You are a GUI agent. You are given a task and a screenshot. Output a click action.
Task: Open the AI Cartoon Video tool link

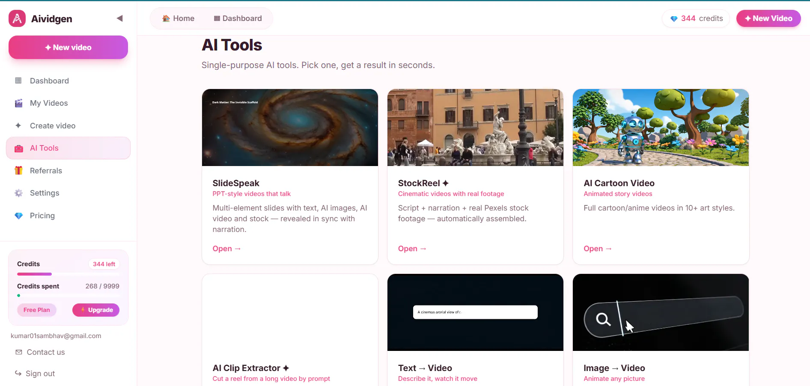click(x=598, y=249)
